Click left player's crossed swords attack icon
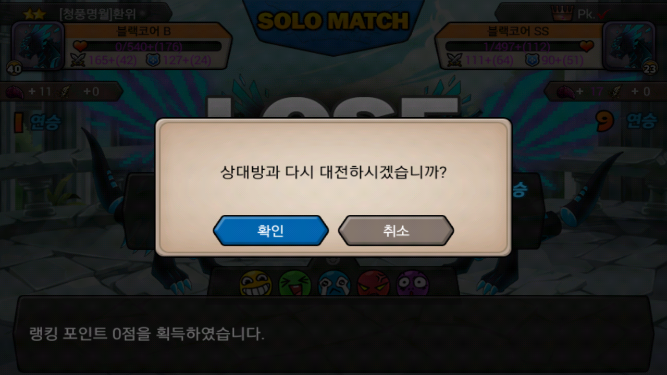 pyautogui.click(x=78, y=60)
